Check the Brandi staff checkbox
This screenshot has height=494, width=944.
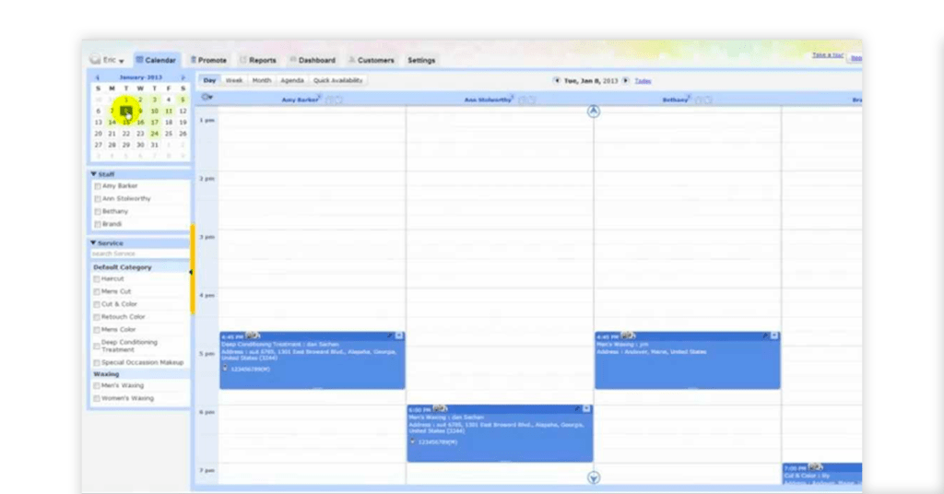click(x=98, y=225)
